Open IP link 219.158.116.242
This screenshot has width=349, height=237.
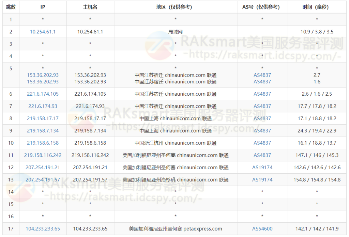[43, 155]
